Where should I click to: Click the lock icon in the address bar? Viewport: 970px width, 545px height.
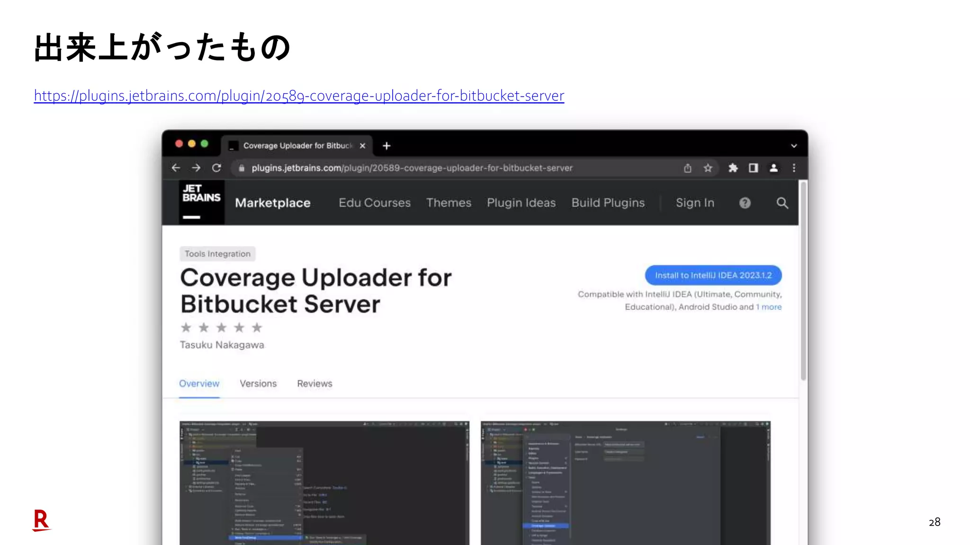tap(242, 168)
